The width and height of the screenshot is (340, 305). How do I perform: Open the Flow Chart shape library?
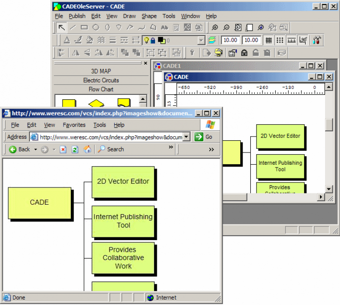(101, 89)
